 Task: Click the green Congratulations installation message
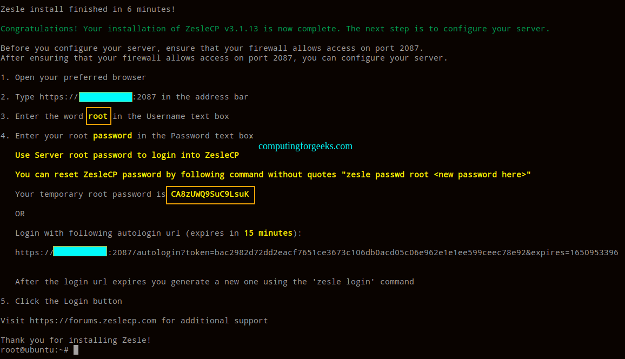click(275, 29)
